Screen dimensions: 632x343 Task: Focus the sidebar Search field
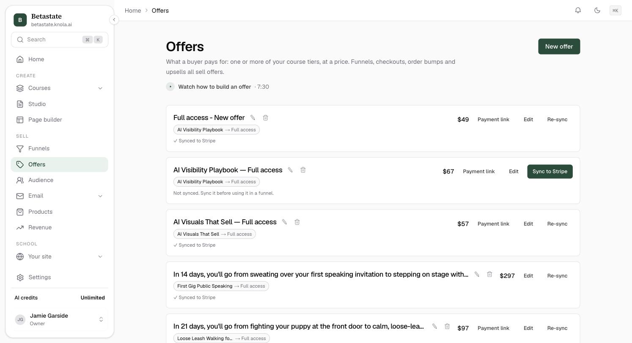click(x=60, y=40)
